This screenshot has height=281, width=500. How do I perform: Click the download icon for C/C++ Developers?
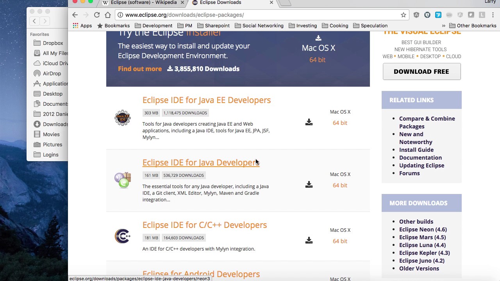(x=309, y=240)
